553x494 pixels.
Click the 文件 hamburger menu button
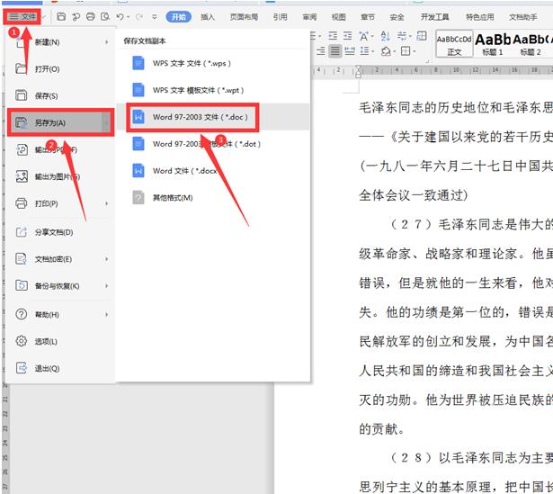point(23,16)
